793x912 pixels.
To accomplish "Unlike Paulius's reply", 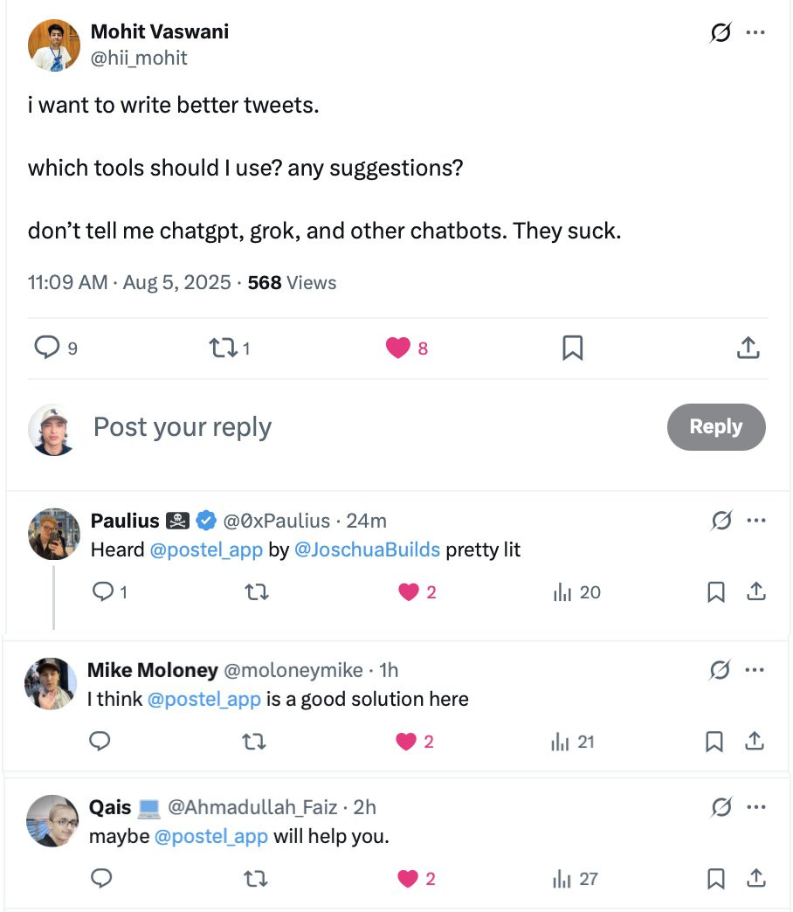I will coord(409,592).
